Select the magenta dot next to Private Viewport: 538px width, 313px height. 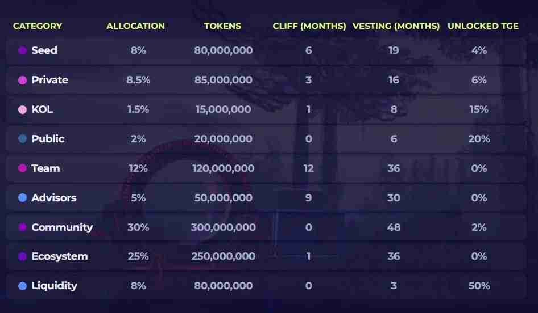(x=23, y=80)
